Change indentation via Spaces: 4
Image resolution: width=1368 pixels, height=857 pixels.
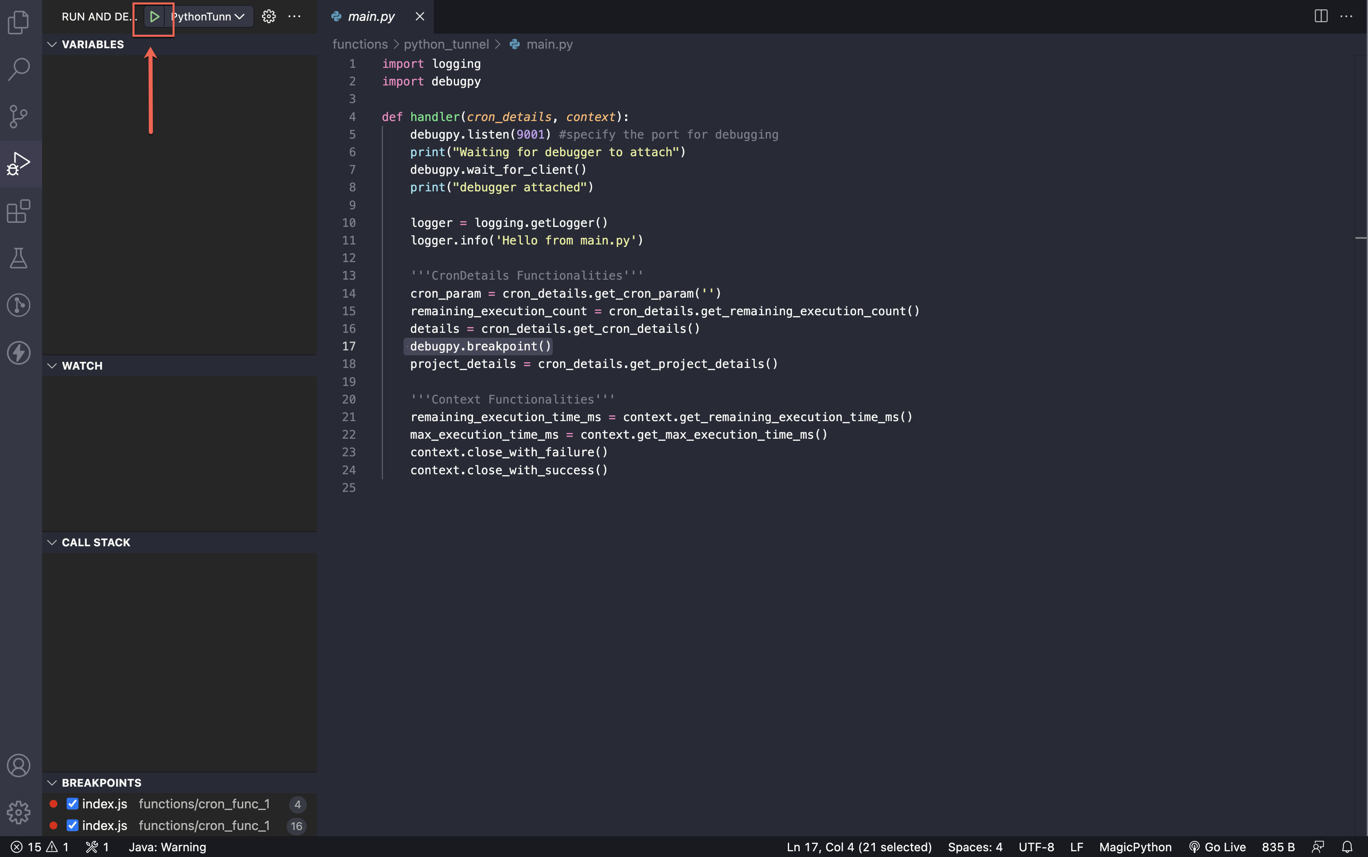pyautogui.click(x=975, y=847)
